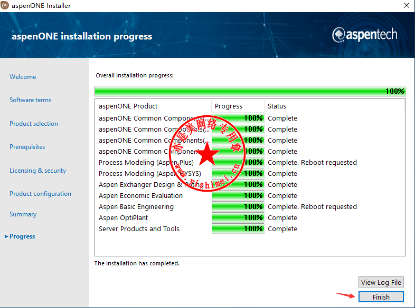
Task: Click 'The installation has completed.' message
Action: pos(137,263)
